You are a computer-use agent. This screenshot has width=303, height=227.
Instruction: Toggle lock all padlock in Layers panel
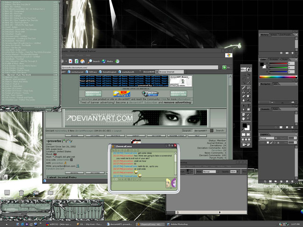pyautogui.click(x=278, y=142)
